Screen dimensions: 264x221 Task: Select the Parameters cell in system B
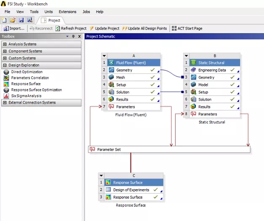pos(215,114)
